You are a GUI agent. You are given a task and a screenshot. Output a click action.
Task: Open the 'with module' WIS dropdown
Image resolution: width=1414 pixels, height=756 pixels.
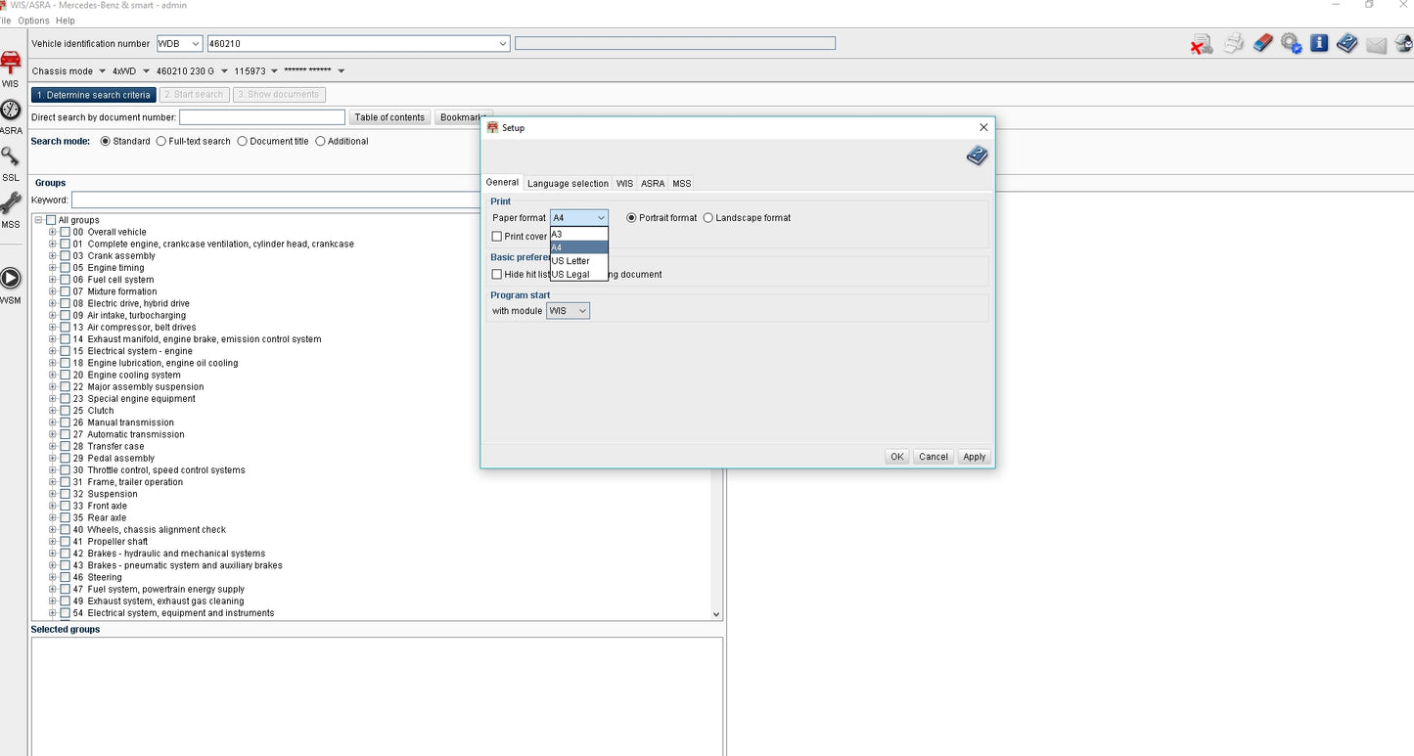(x=568, y=311)
